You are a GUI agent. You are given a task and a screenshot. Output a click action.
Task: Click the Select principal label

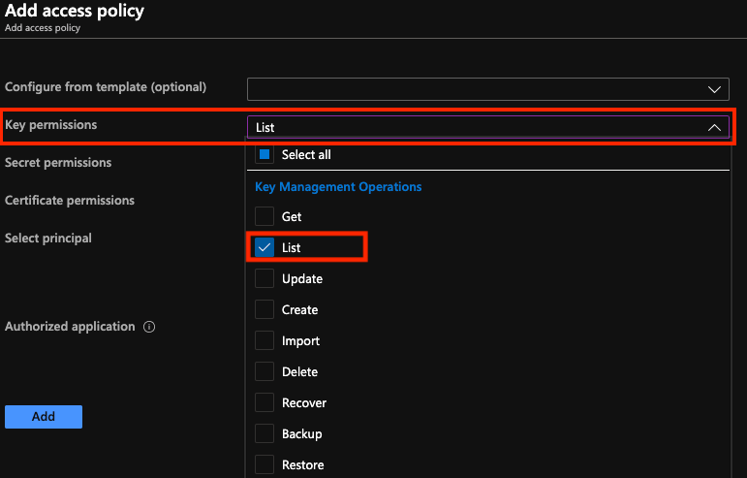click(x=48, y=239)
